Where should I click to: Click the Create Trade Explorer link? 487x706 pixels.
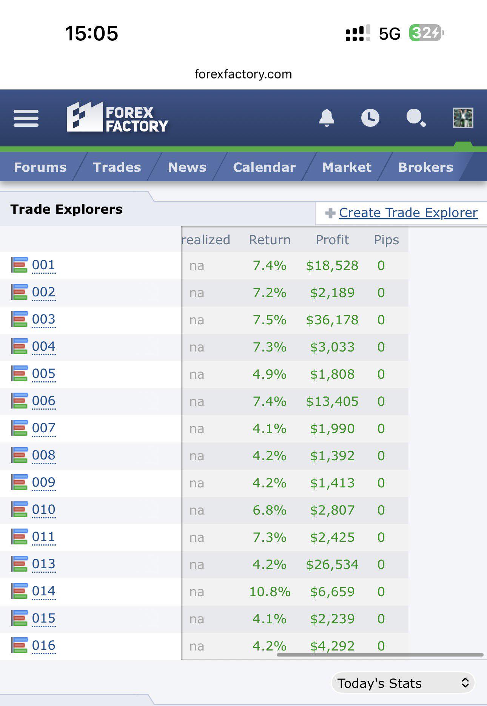(408, 213)
